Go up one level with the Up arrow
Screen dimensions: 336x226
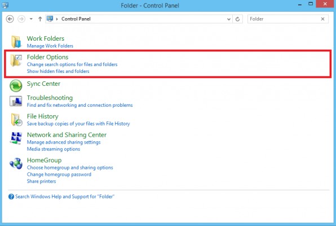click(40, 19)
